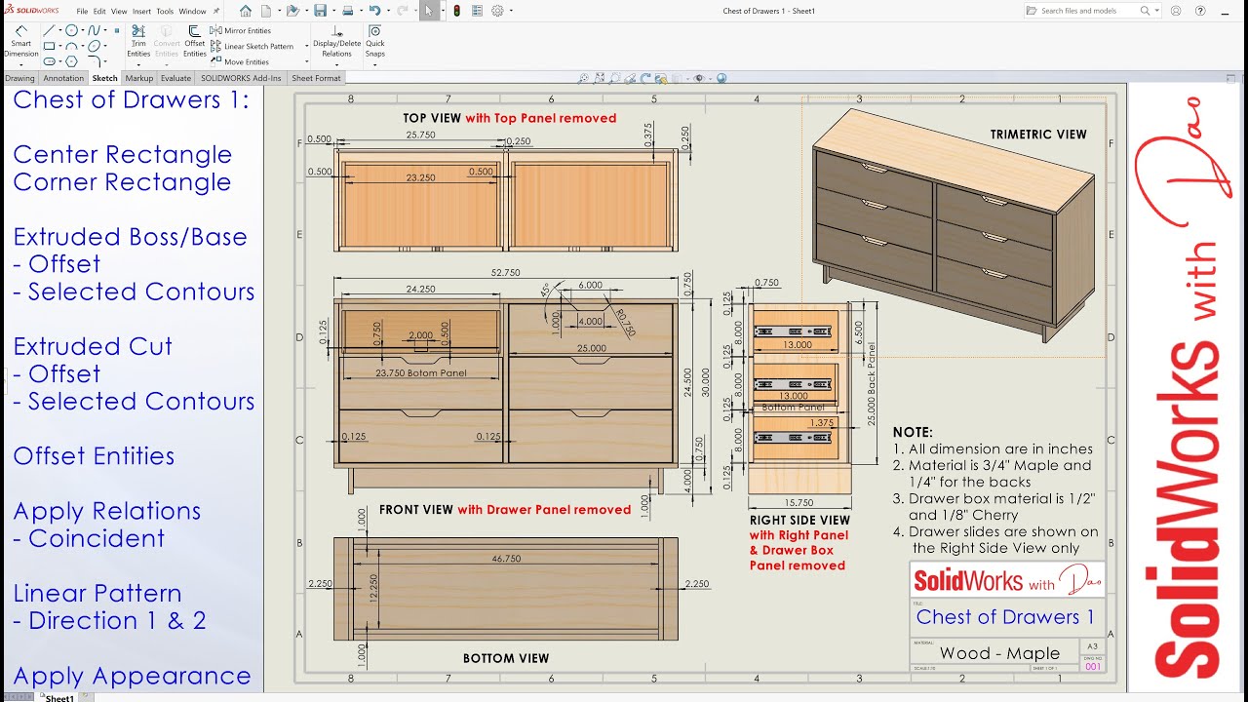Click the Trim Entities tool
The height and width of the screenshot is (702, 1248).
point(138,41)
